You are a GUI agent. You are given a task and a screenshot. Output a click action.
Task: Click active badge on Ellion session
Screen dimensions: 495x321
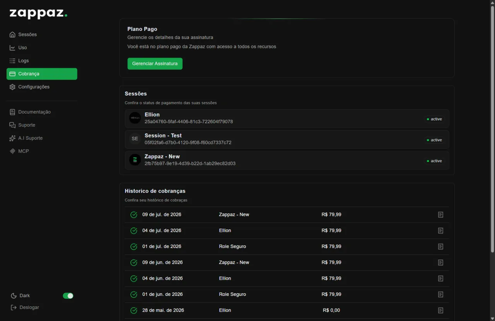point(434,119)
